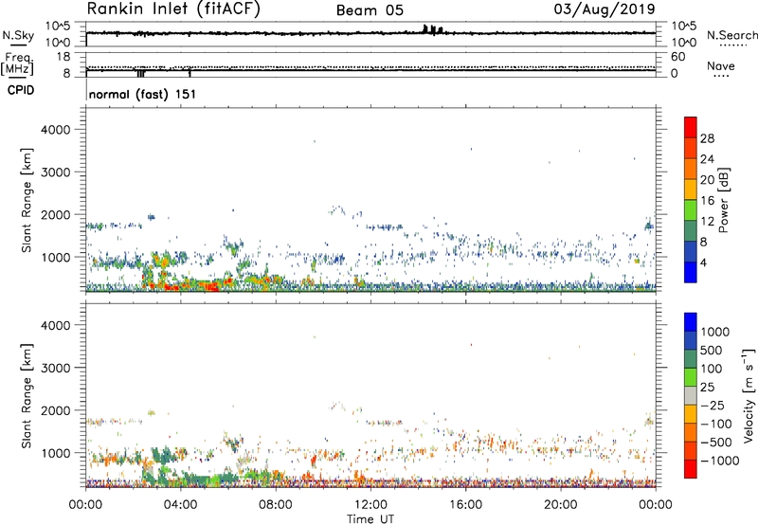The image size is (758, 525).
Task: Click the date "03/Aug/2019"
Action: pos(605,9)
